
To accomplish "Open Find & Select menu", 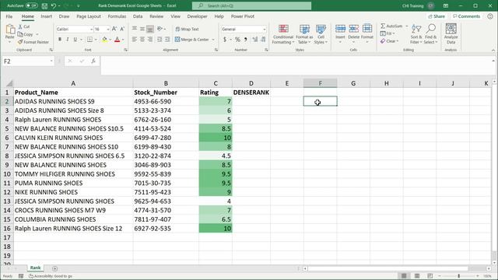I will coord(430,34).
